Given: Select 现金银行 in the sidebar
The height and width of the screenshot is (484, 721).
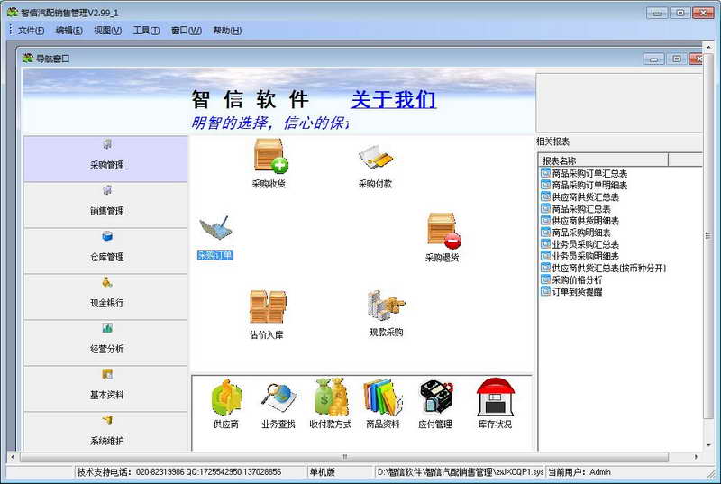Looking at the screenshot, I should point(106,297).
